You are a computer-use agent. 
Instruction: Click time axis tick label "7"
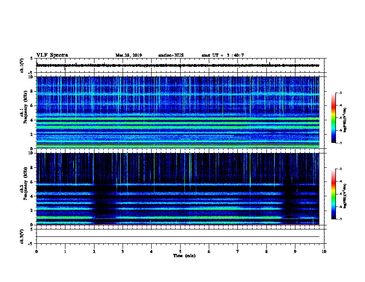point(238,251)
